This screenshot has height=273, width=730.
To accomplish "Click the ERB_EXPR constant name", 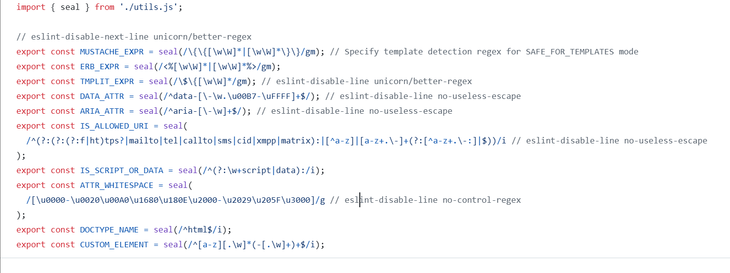I will [99, 67].
